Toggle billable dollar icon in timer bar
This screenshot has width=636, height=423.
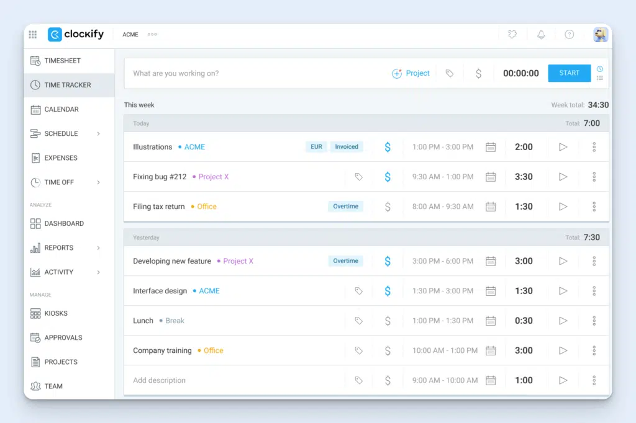[x=478, y=73]
